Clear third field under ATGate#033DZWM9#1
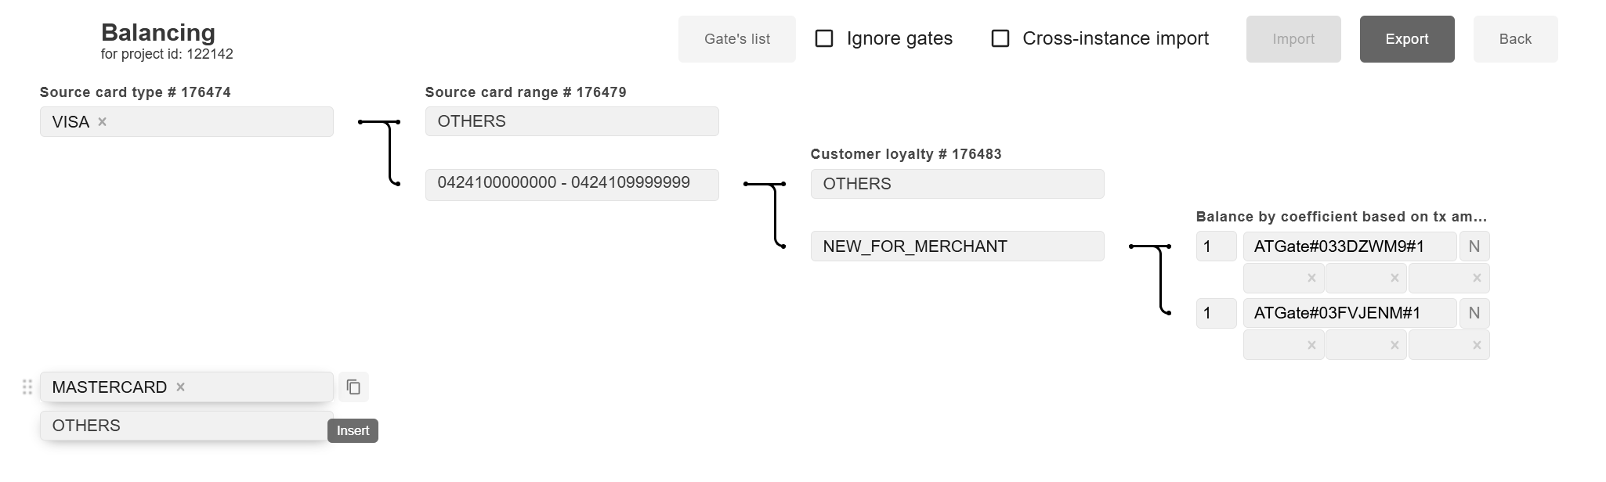Image resolution: width=1606 pixels, height=482 pixels. point(1477,279)
